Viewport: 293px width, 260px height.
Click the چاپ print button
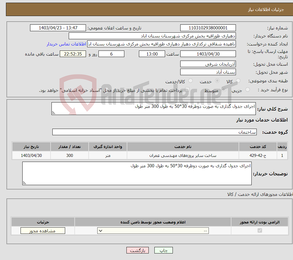(x=164, y=250)
